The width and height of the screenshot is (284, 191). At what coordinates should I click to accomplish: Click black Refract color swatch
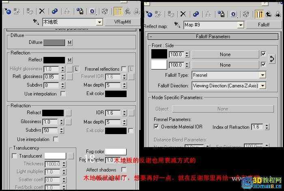(x=53, y=113)
